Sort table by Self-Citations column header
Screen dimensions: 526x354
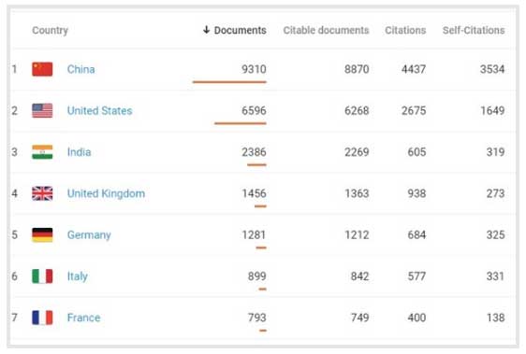[x=474, y=30]
